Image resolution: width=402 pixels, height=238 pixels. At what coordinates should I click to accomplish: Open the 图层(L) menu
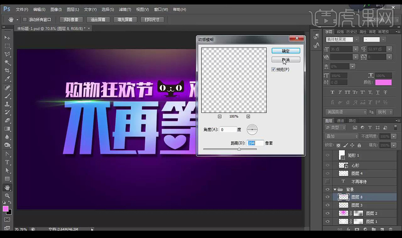pyautogui.click(x=73, y=9)
